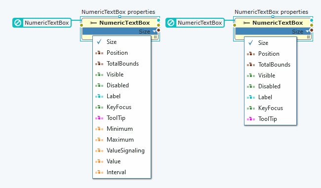Screen dimensions: 321x188
Task: Click the TotalBounds icon in the shorter right menu
Action: 251,65
